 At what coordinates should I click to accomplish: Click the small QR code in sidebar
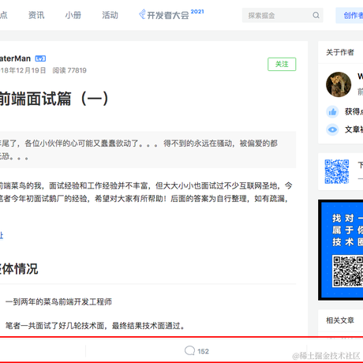[337, 171]
